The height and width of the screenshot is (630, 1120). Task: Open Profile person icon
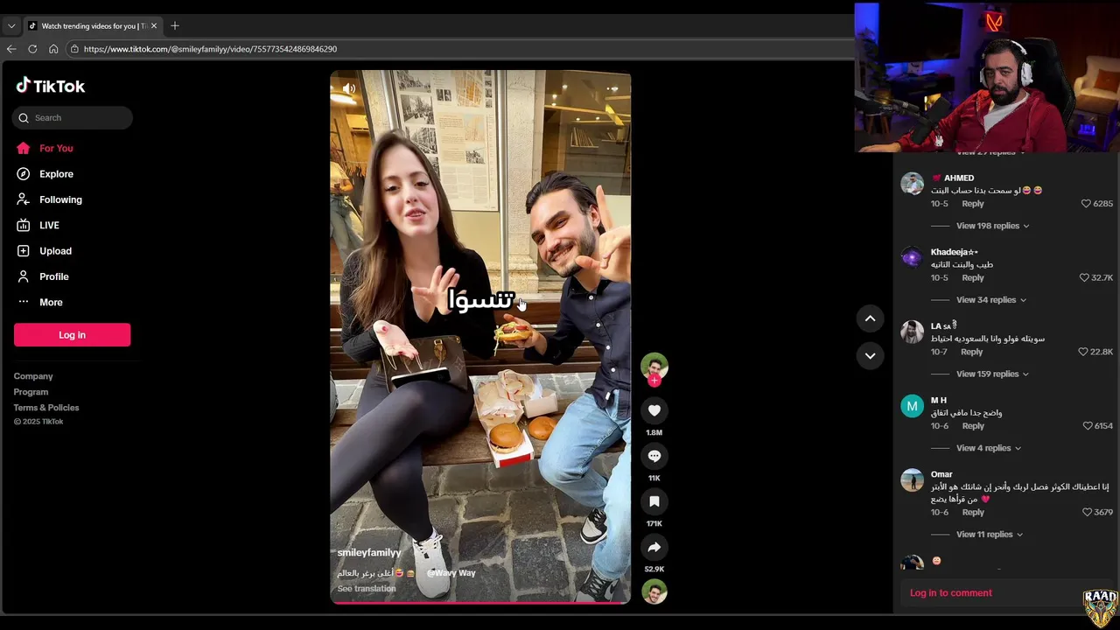[x=24, y=276]
